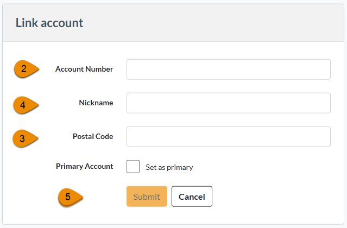The height and width of the screenshot is (228, 347).
Task: Click the Link account heading text
Action: [x=49, y=23]
